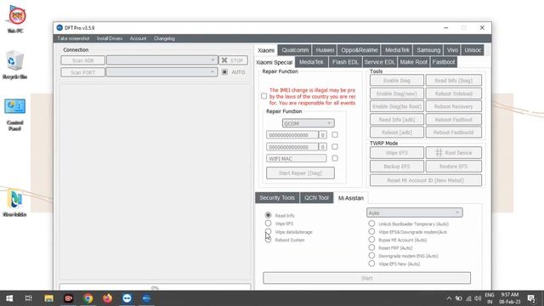
Task: Open the Control Panel desktop icon
Action: click(15, 115)
